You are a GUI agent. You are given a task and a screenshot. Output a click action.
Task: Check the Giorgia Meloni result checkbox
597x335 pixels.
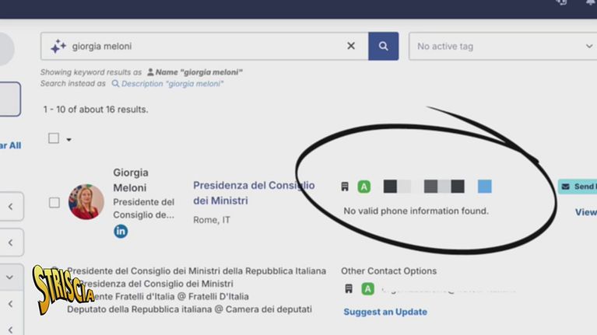pyautogui.click(x=54, y=203)
